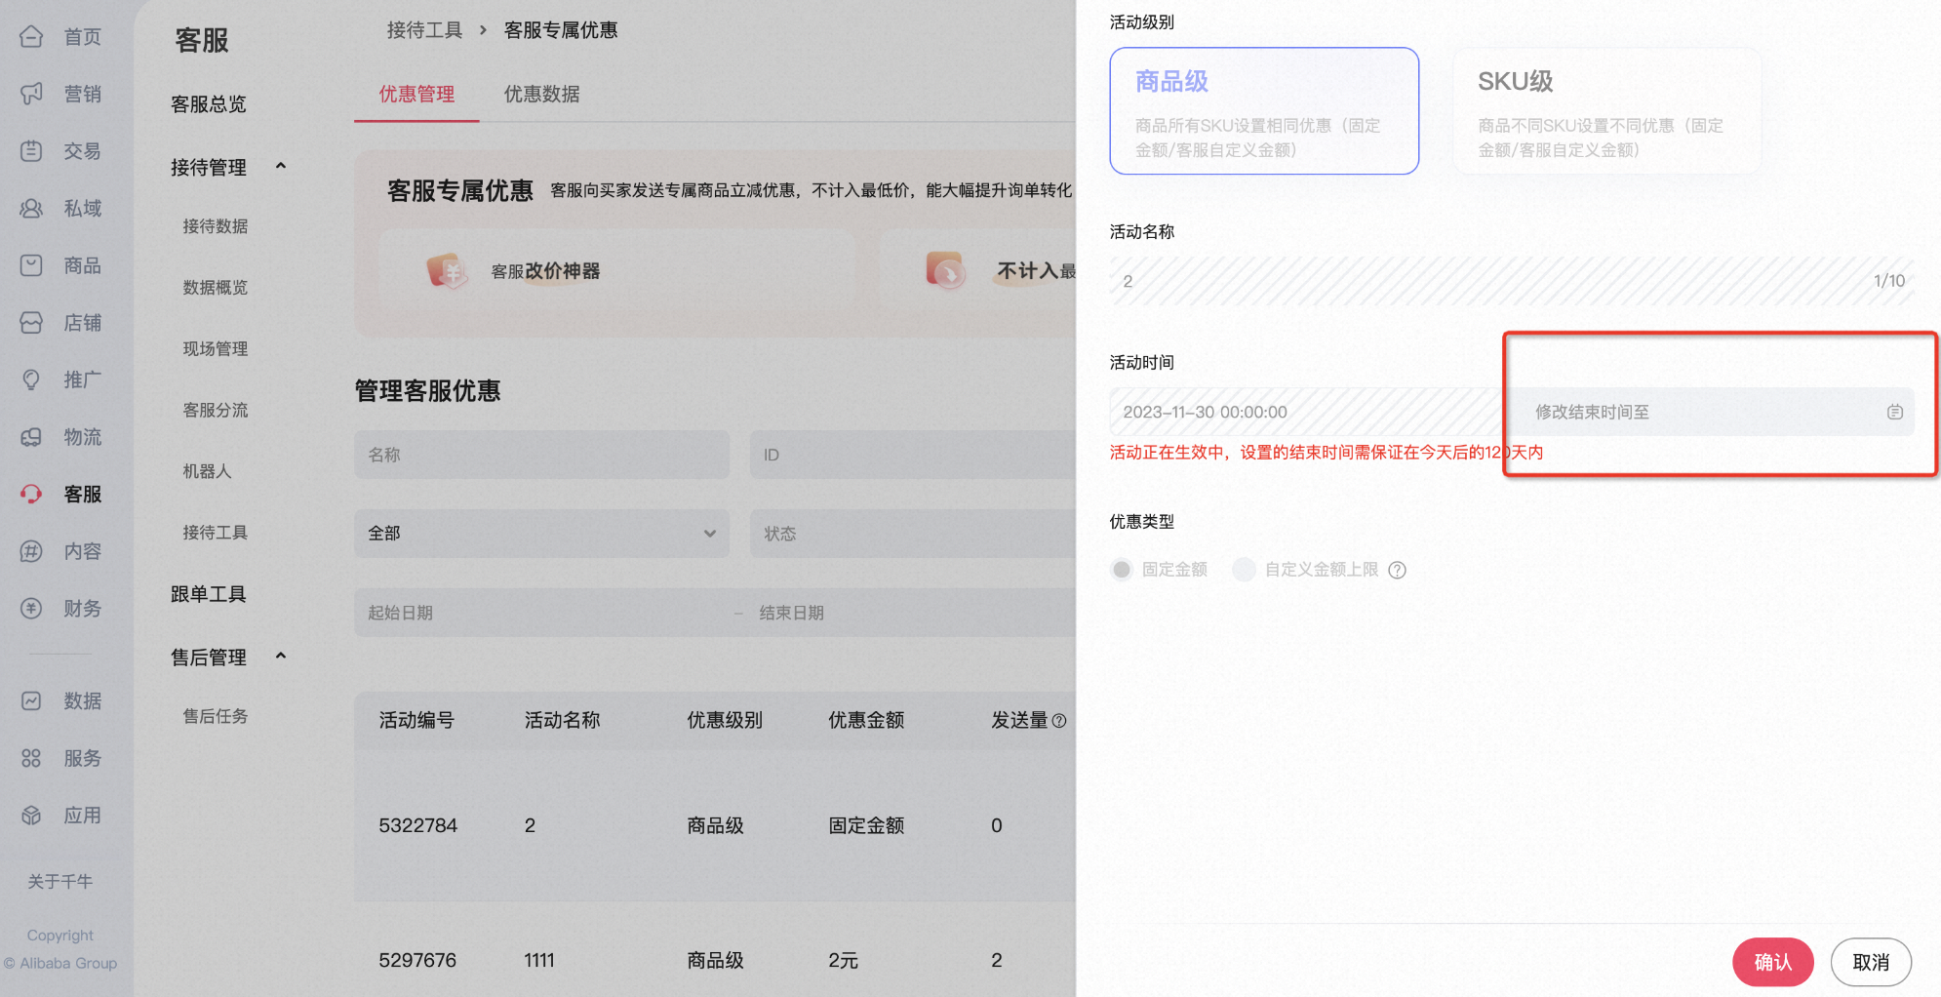Open 接待数据 menu item
The height and width of the screenshot is (997, 1941).
point(216,226)
